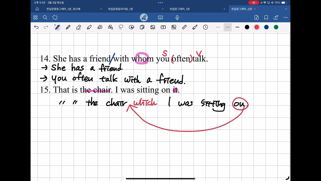Close the 천일문중등라이팅_1권 tab
The height and width of the screenshot is (181, 321).
click(x=163, y=9)
